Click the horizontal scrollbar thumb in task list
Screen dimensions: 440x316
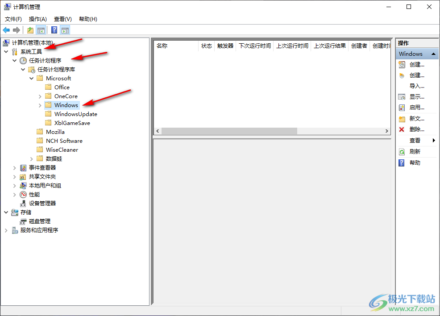click(x=229, y=131)
